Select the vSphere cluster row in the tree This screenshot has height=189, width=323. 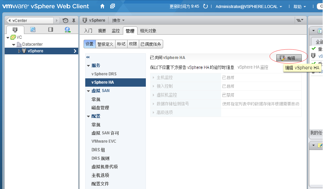pos(41,51)
